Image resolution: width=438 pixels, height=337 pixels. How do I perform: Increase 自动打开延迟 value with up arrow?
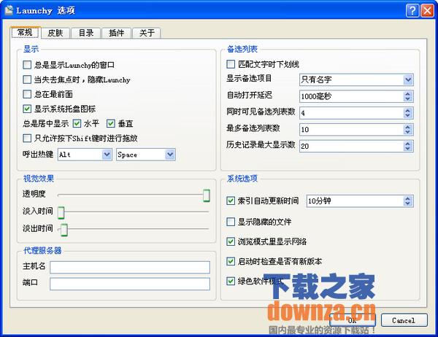tap(408, 94)
